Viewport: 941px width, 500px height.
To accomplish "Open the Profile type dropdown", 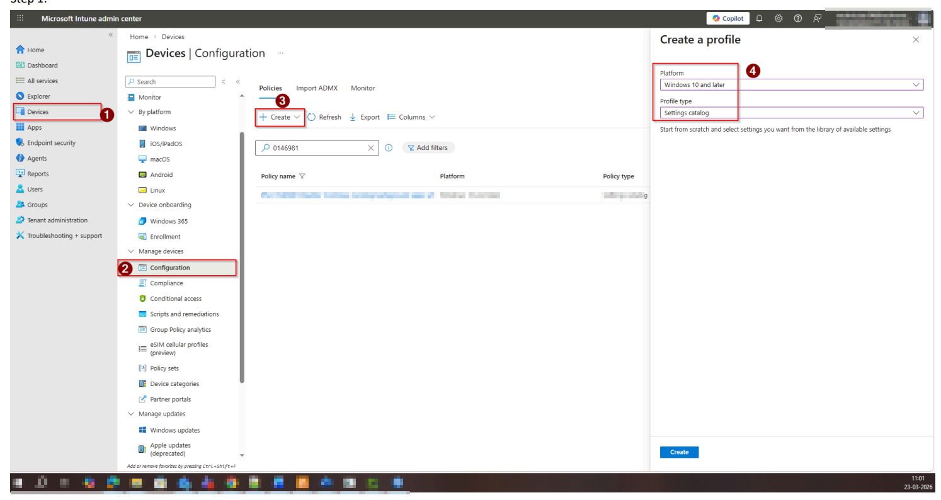I will [x=792, y=113].
